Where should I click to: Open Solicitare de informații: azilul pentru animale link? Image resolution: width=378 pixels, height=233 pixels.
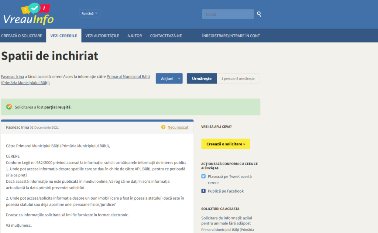pos(227,221)
